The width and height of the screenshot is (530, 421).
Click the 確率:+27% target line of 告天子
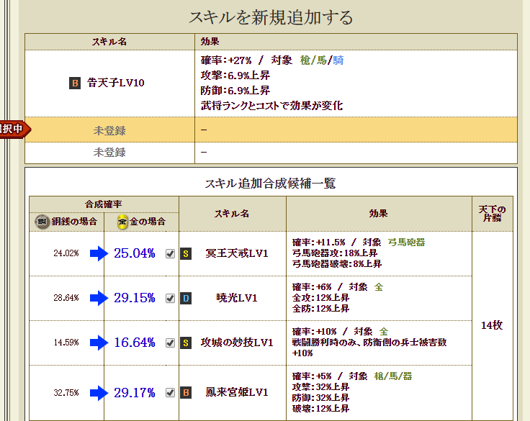(272, 60)
